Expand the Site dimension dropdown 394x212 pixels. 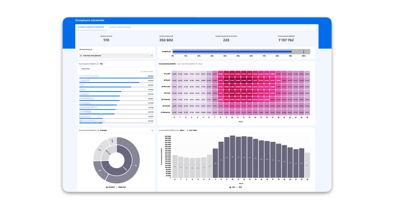(x=102, y=64)
